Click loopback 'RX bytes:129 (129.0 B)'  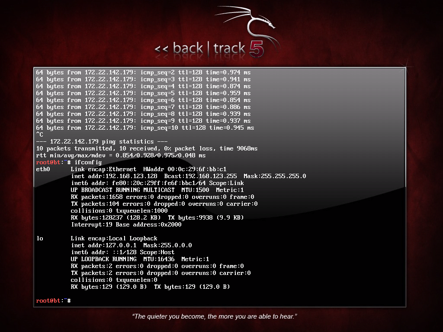[109, 287]
